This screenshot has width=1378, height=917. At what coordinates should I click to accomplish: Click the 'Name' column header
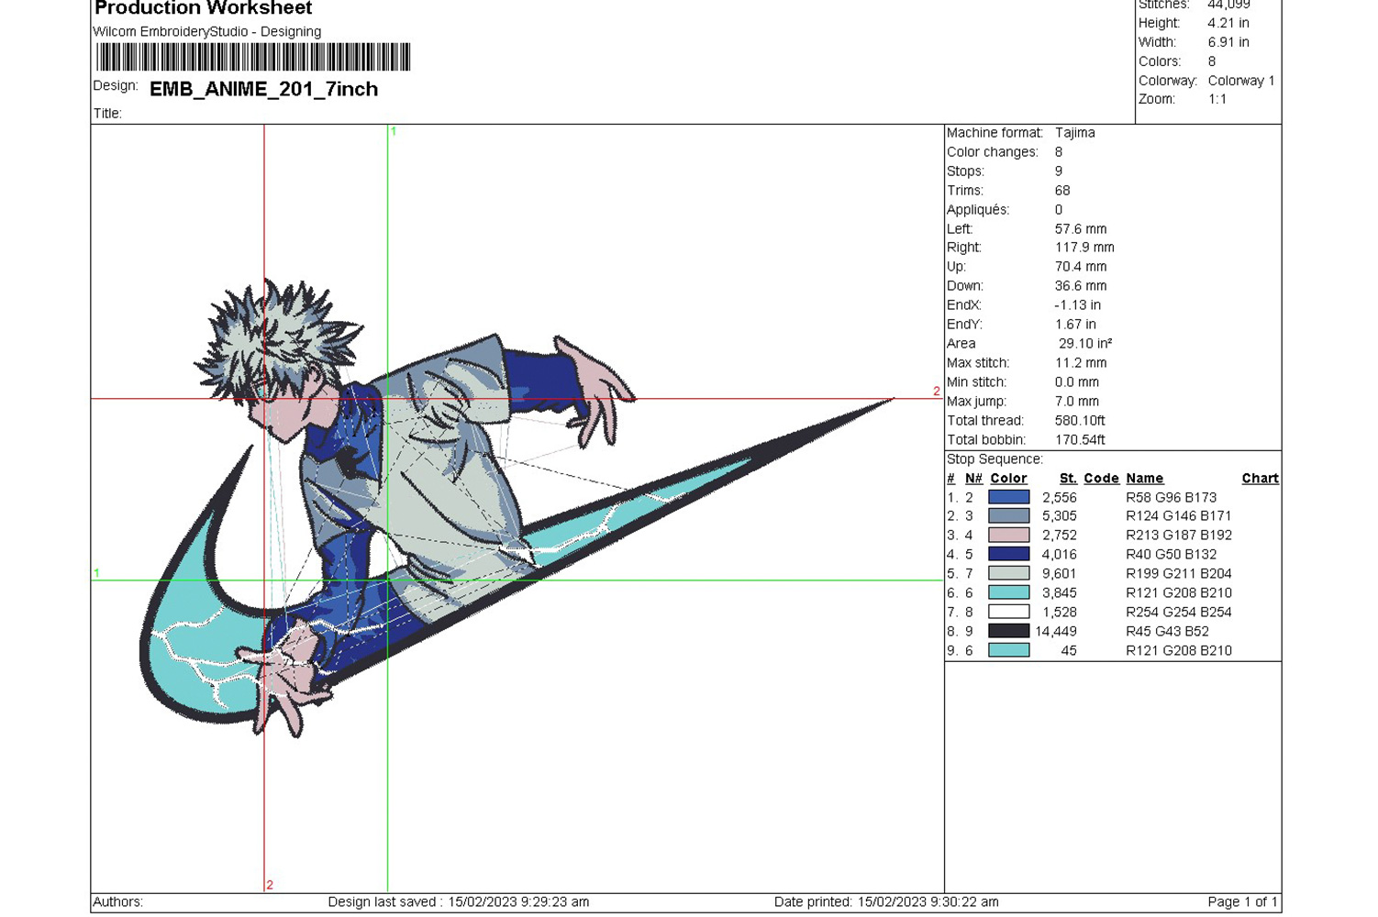1145,479
